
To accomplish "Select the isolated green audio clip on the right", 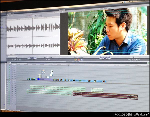I will coord(97,90).
